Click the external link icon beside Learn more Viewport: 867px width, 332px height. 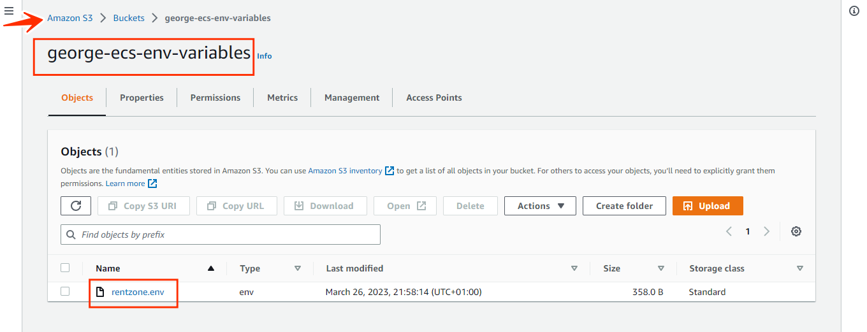pyautogui.click(x=152, y=184)
